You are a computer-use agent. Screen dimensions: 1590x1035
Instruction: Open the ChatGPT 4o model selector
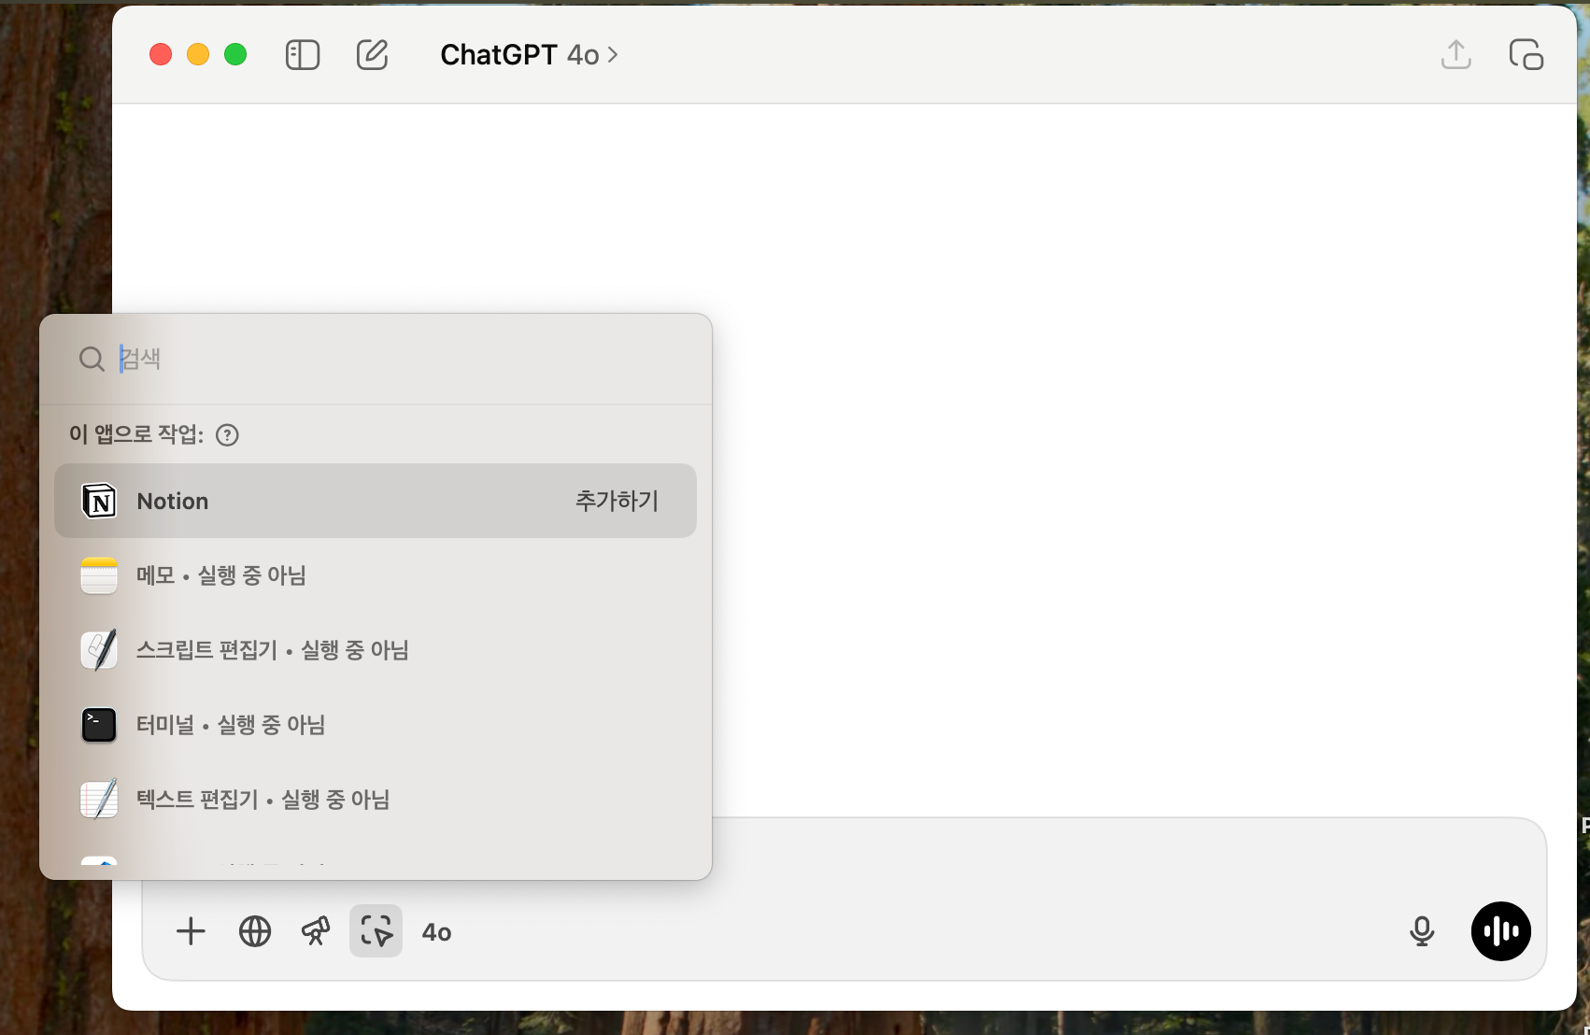coord(529,55)
